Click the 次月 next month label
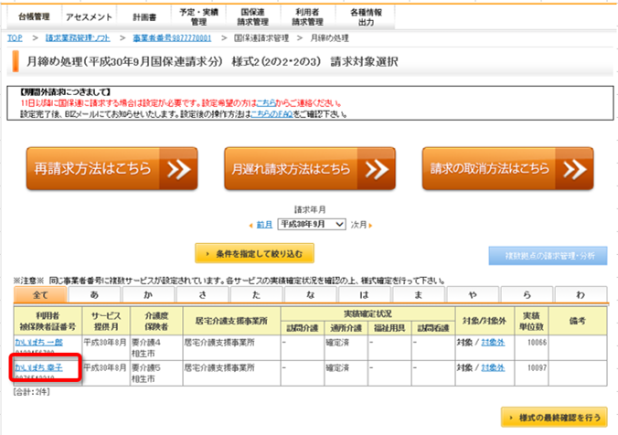The width and height of the screenshot is (618, 435). click(x=358, y=225)
